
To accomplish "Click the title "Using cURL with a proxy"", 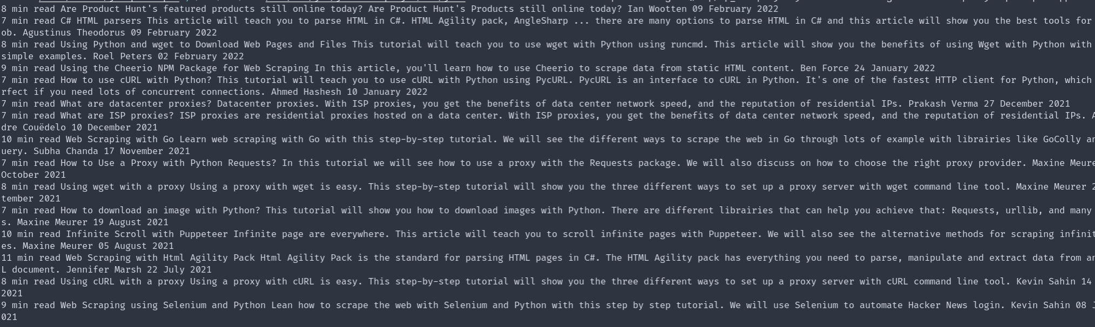I will pos(122,282).
